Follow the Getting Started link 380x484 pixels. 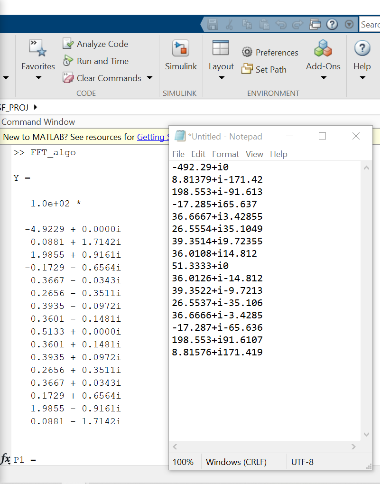[152, 137]
